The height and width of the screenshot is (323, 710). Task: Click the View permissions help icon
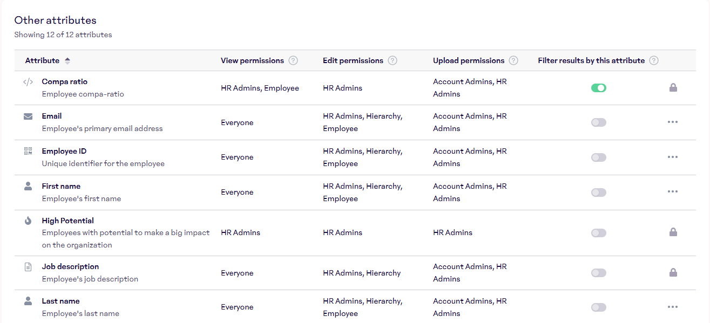click(293, 60)
